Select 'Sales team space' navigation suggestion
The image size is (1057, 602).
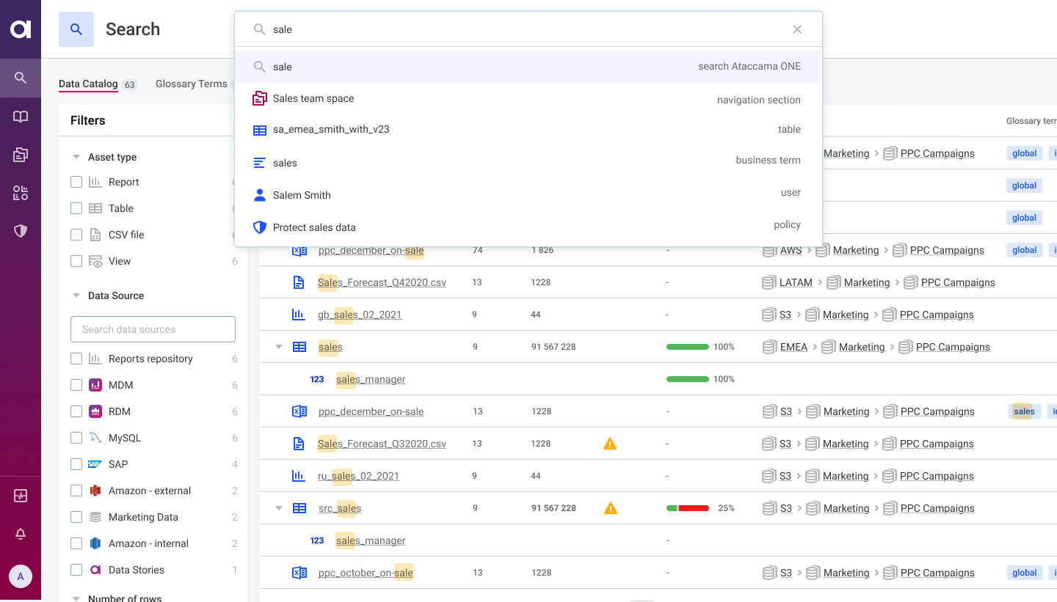tap(313, 98)
